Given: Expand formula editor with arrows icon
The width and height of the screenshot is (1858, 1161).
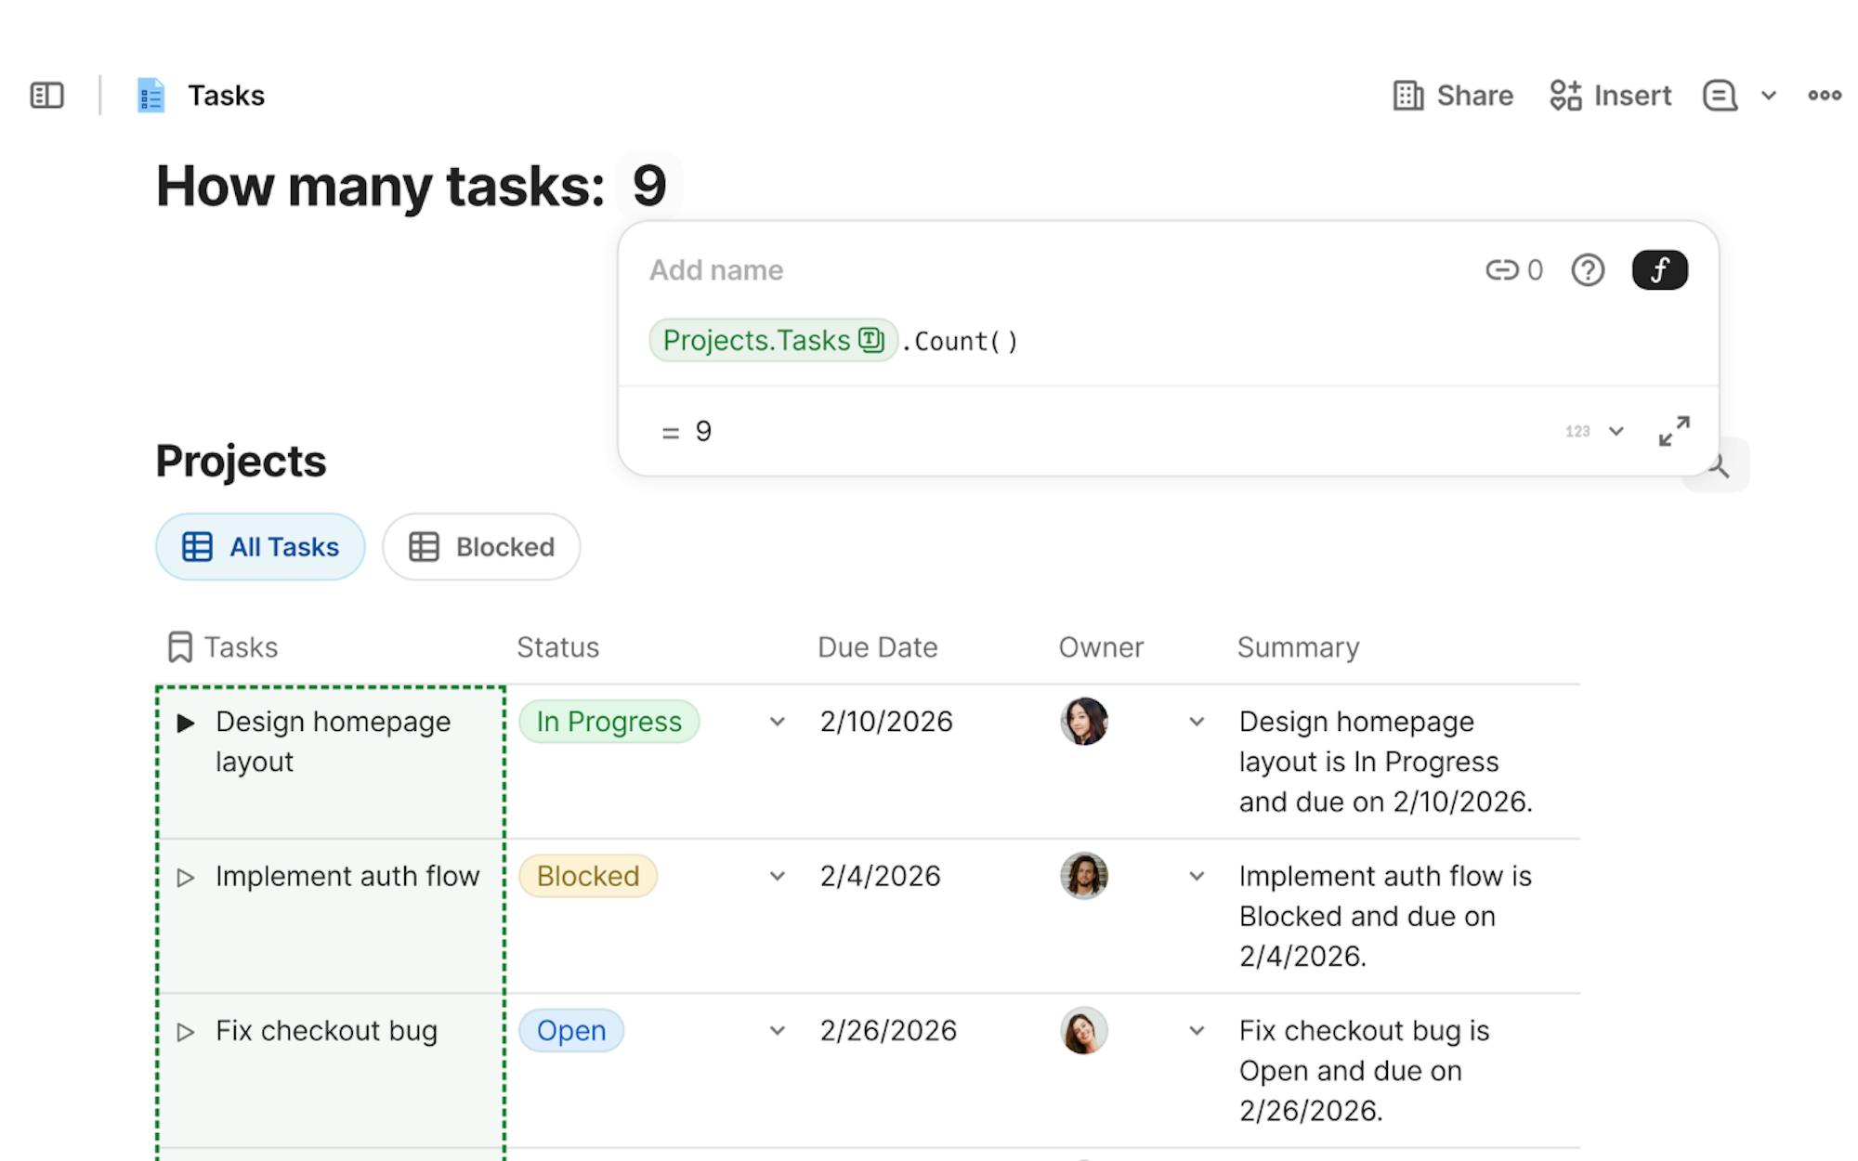Looking at the screenshot, I should pyautogui.click(x=1674, y=431).
